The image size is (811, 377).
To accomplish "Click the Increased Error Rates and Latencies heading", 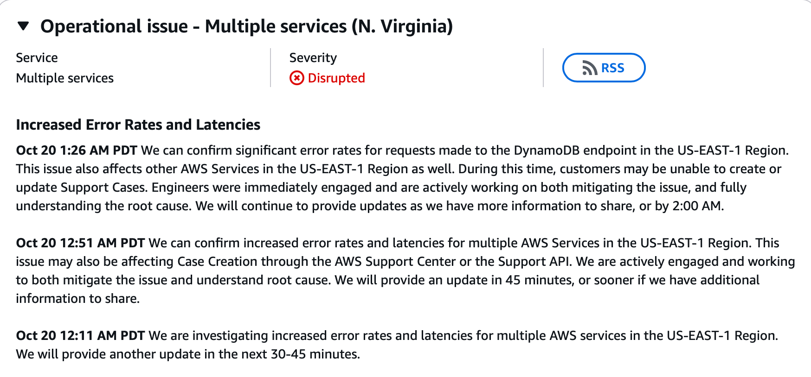I will click(138, 125).
